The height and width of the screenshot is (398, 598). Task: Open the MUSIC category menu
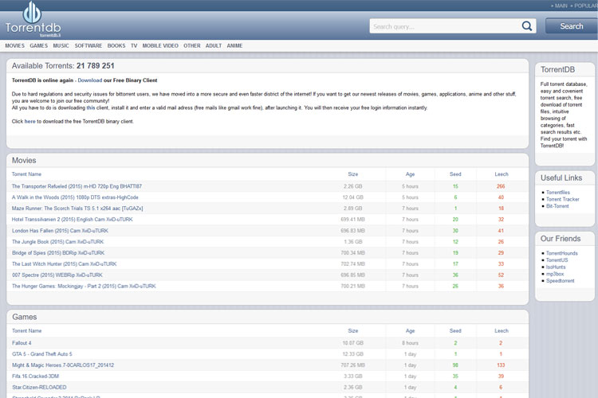(61, 45)
